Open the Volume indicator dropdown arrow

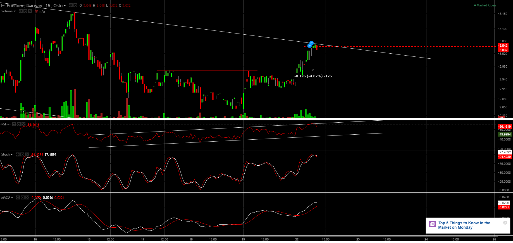pos(15,11)
